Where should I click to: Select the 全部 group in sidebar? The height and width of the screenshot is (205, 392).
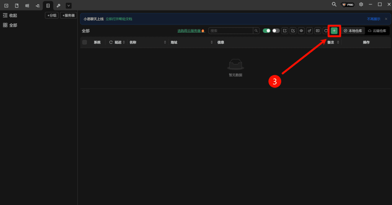point(10,25)
